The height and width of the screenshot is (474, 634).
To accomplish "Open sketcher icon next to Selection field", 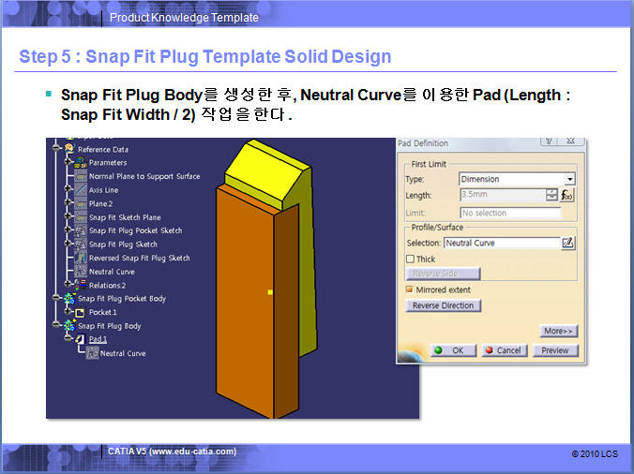I will click(567, 243).
